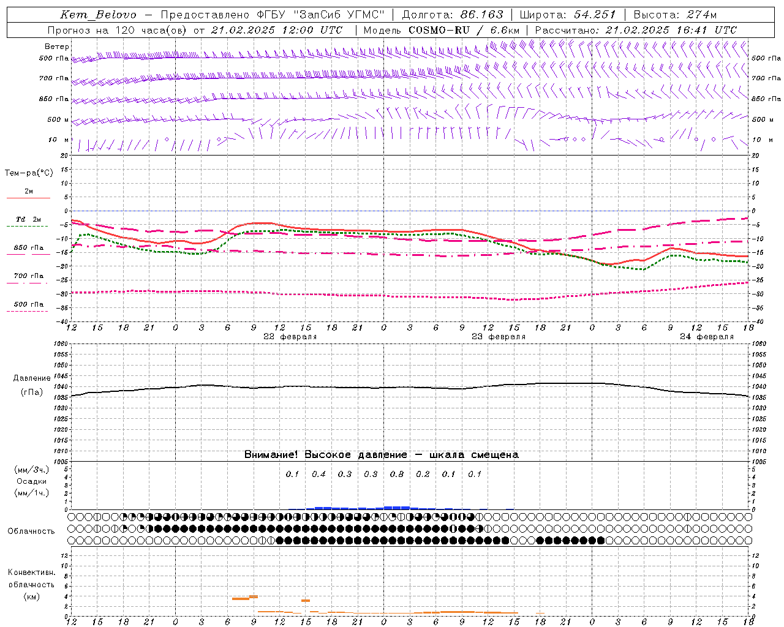Screen dimensions: 784x627
Task: Click the (мм/3ч.) unit label
Action: [x=32, y=470]
